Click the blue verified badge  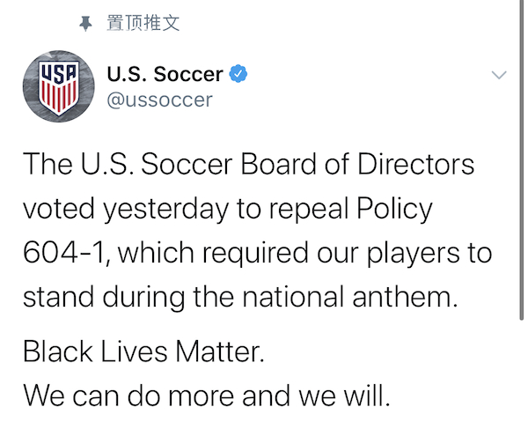(x=238, y=75)
